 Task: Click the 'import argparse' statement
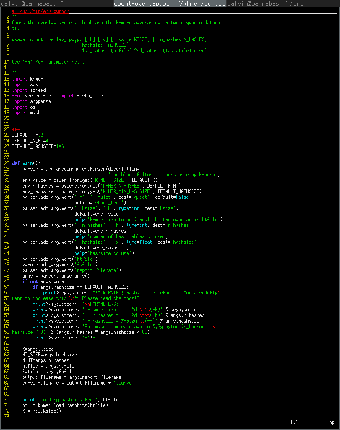31,101
